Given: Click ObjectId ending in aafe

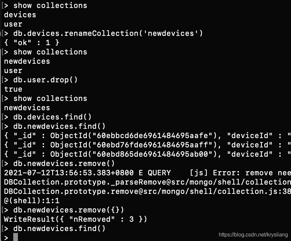Looking at the screenshot, I should (x=133, y=136).
